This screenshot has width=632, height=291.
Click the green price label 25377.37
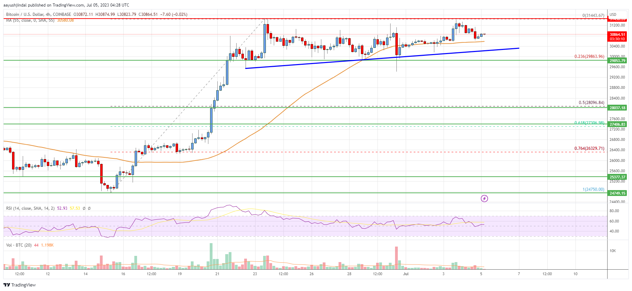click(618, 177)
